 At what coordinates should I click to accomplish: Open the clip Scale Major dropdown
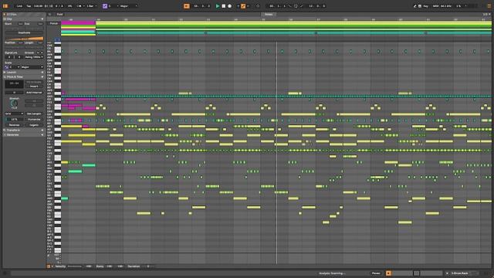[32, 67]
